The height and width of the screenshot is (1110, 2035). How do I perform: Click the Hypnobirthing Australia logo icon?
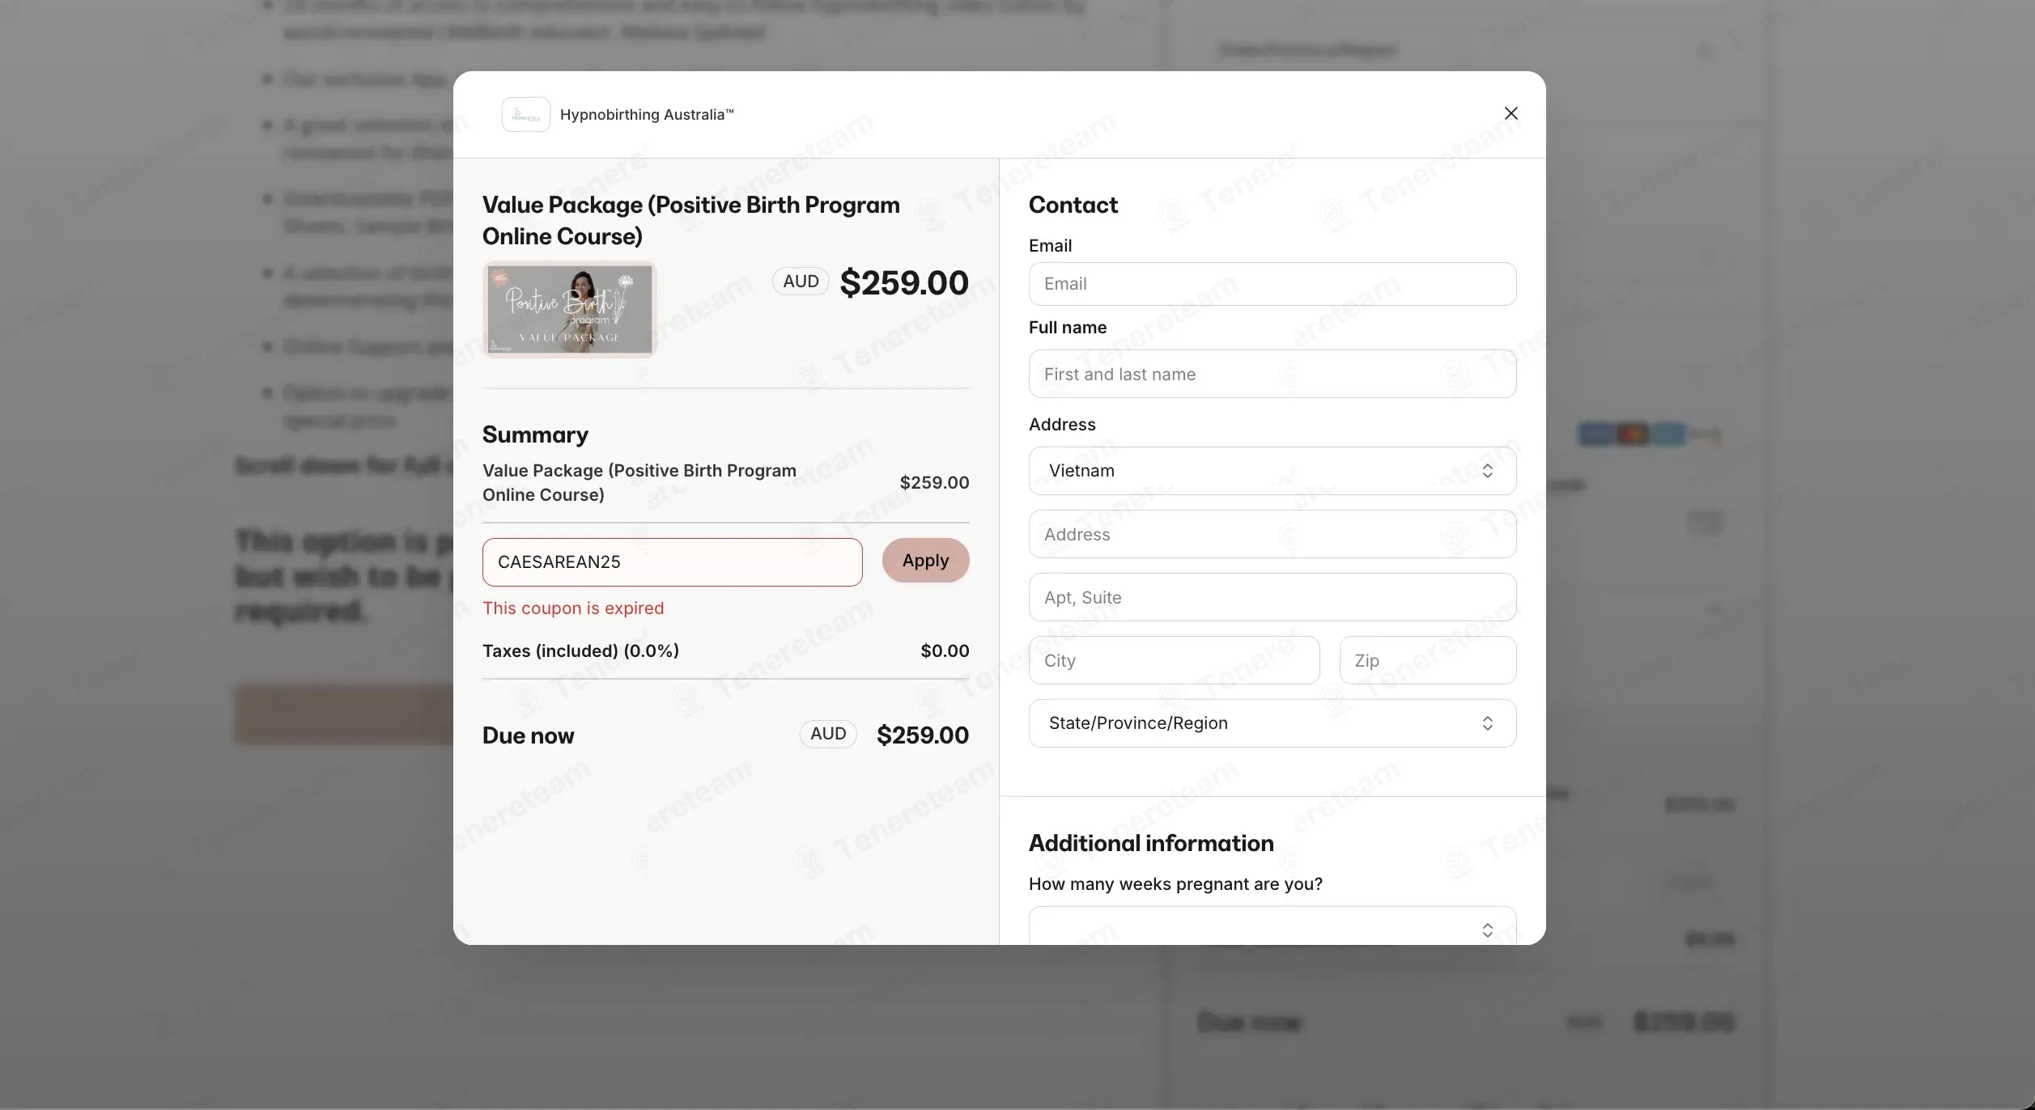[525, 115]
